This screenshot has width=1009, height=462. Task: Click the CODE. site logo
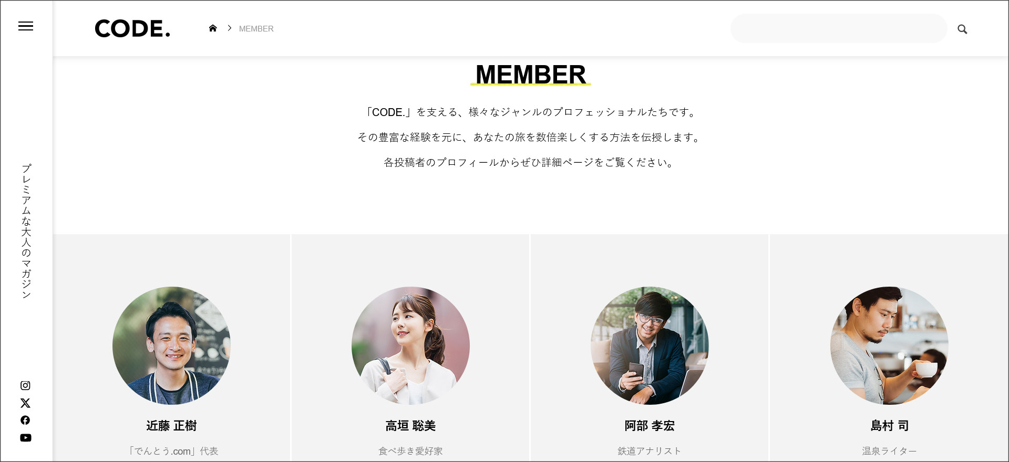pos(132,29)
